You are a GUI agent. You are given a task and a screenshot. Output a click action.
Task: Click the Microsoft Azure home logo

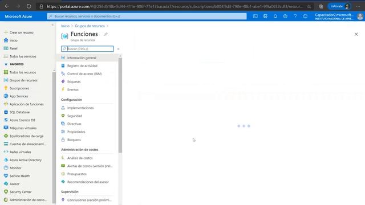tap(18, 17)
